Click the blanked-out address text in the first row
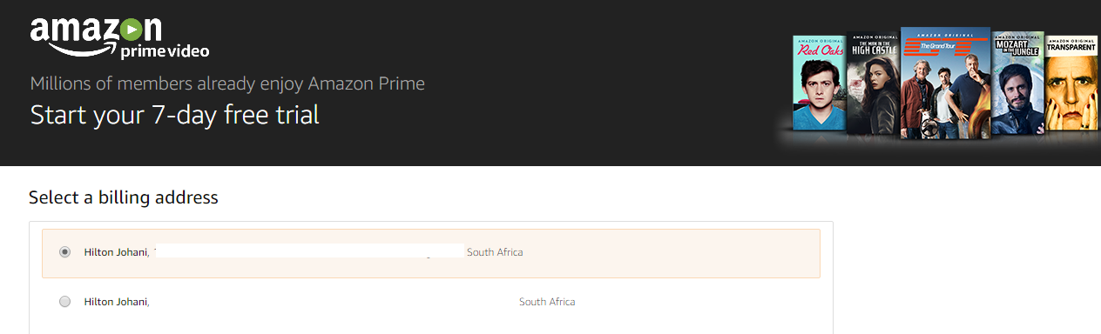The width and height of the screenshot is (1101, 334). [309, 251]
